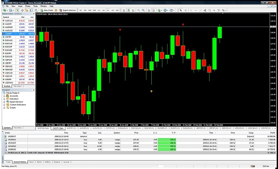
Task: Expand the Accounts tree node
Action: tap(4, 96)
